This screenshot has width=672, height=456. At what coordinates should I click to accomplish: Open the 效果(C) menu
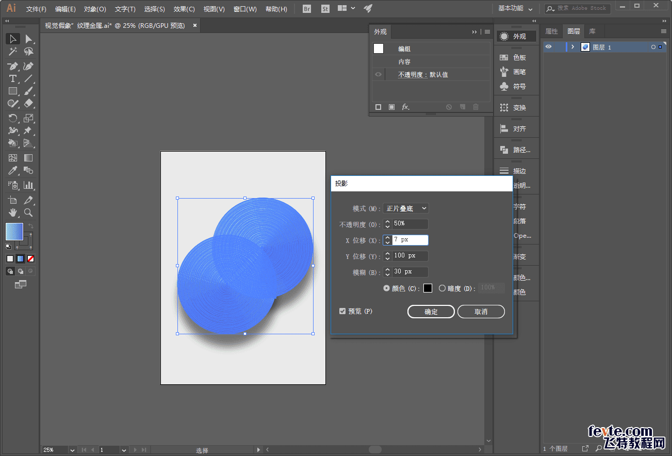tap(184, 9)
